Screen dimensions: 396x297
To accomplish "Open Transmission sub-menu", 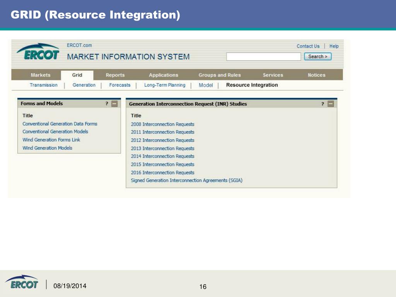I will [44, 85].
